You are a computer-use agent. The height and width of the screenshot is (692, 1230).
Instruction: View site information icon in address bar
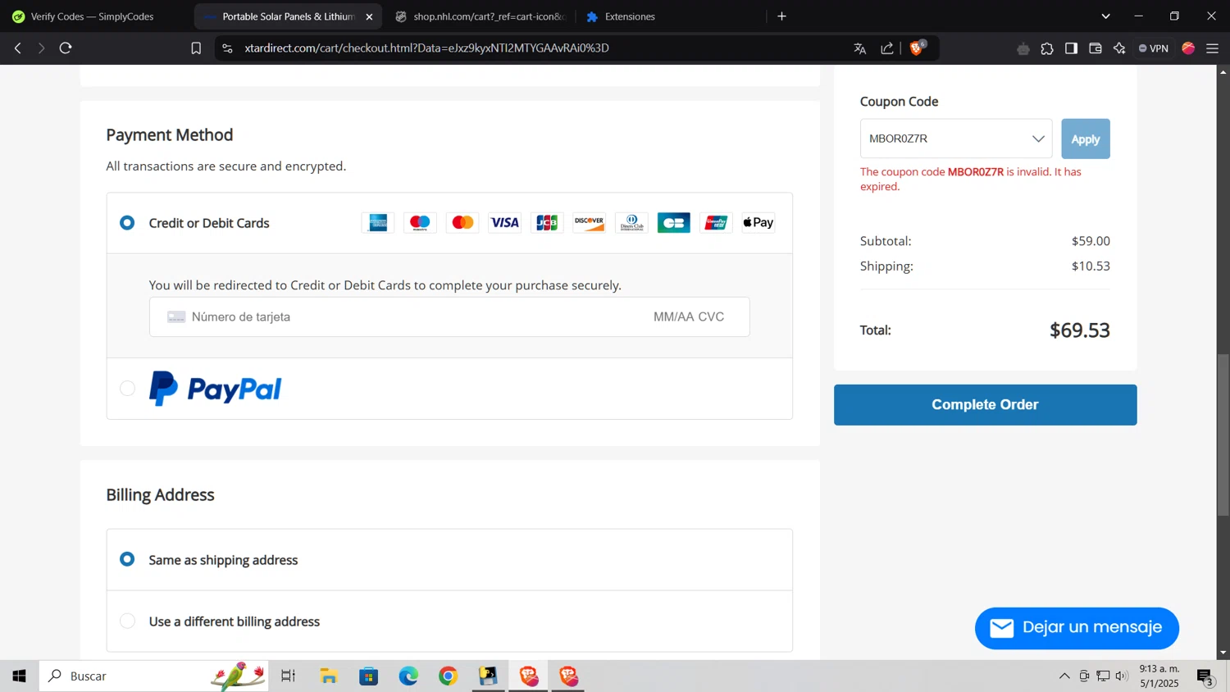[227, 48]
